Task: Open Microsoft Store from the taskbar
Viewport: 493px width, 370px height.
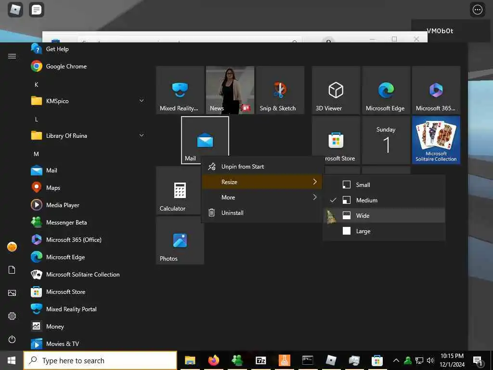Action: 377,360
